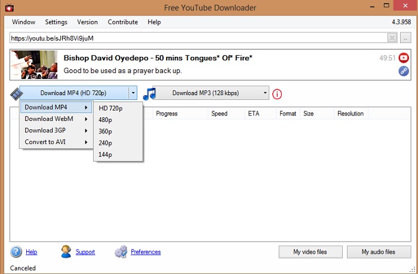The width and height of the screenshot is (418, 274).
Task: Click the red info icon beside the MP3 dropdown
Action: coord(277,94)
